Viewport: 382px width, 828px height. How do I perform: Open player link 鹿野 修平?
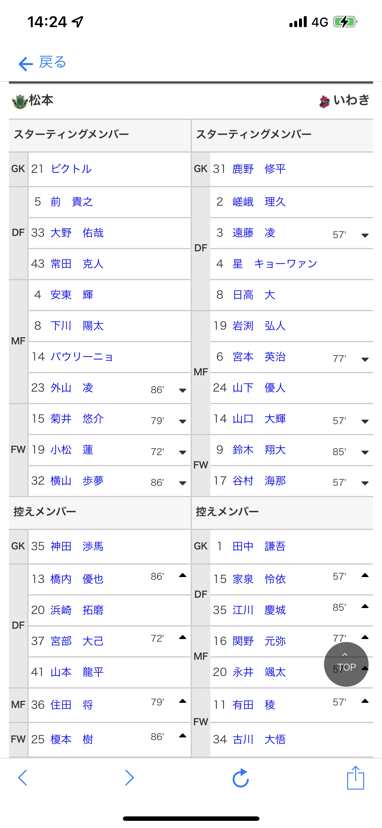[259, 169]
